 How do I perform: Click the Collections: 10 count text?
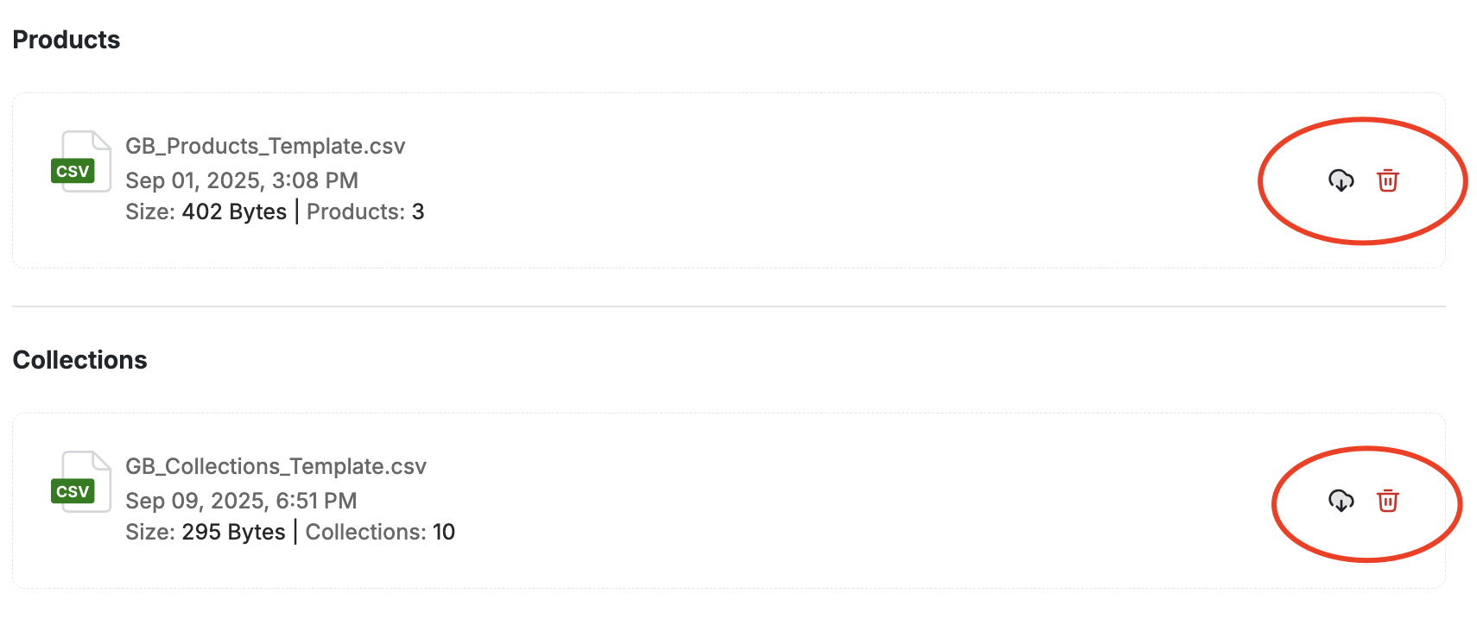point(379,532)
